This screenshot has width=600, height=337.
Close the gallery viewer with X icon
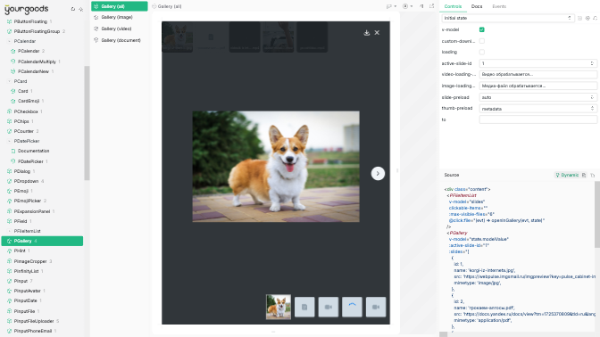tap(377, 33)
